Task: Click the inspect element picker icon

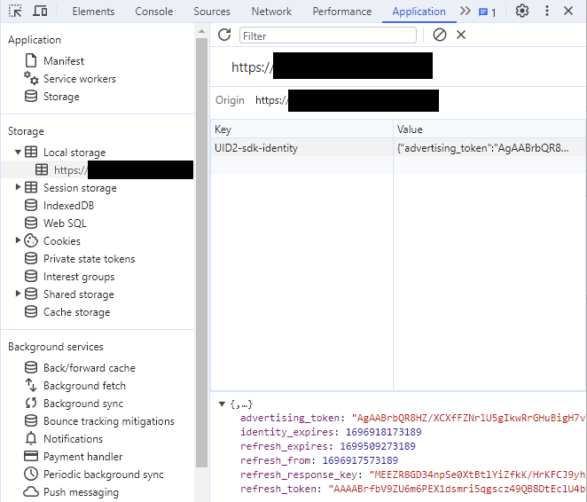Action: [x=15, y=12]
